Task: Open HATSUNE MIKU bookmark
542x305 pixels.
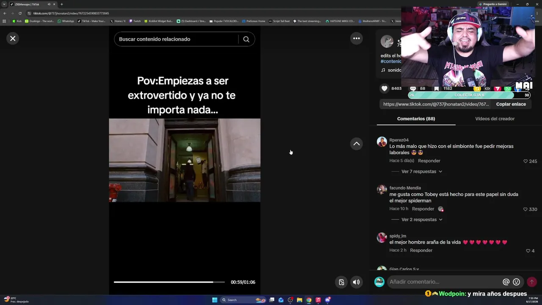Action: tap(340, 21)
